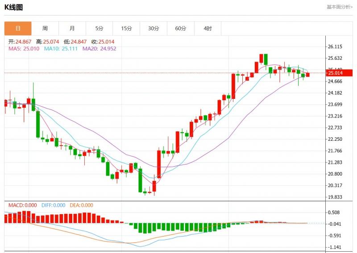Click the 22.250 price axis label
357x253 pixels.
pos(335,139)
